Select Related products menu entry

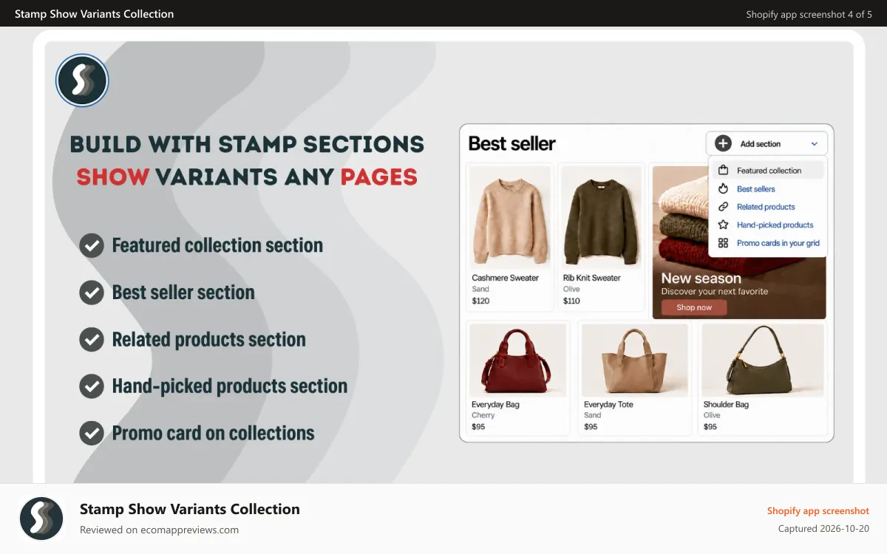pyautogui.click(x=767, y=207)
